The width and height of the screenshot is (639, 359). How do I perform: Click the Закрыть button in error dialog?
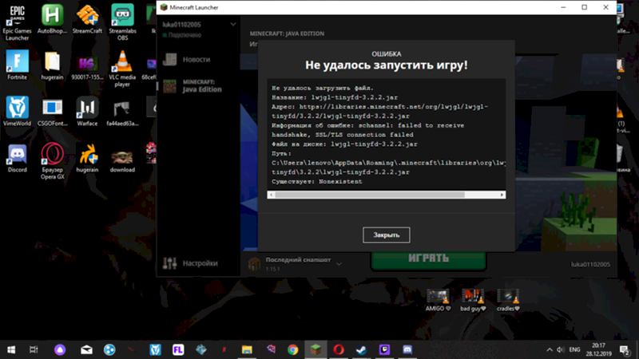coord(386,235)
